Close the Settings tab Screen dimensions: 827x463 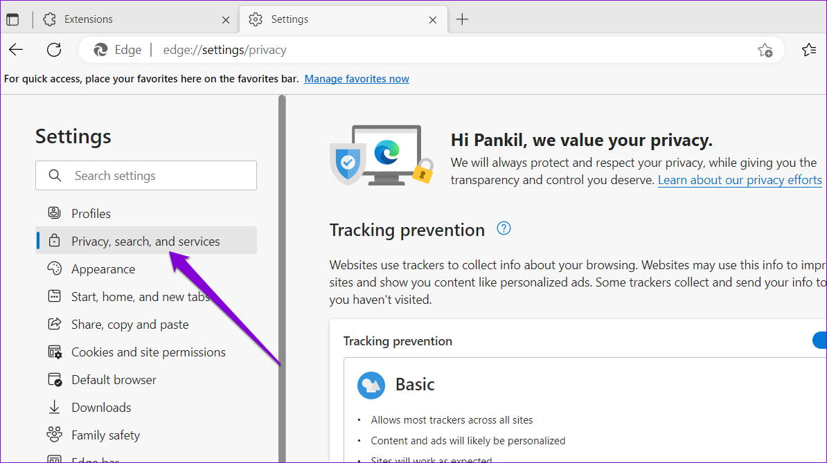[433, 20]
